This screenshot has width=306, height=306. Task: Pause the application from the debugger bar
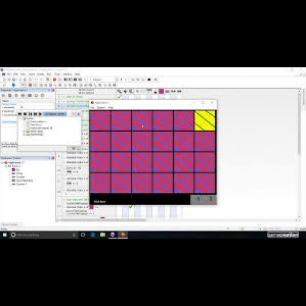pos(30,114)
